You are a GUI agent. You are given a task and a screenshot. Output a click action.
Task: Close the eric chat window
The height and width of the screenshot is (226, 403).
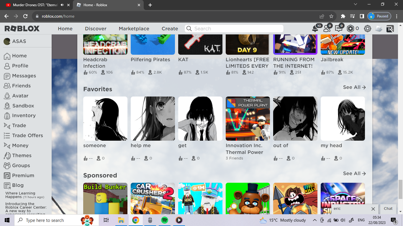[373, 209]
